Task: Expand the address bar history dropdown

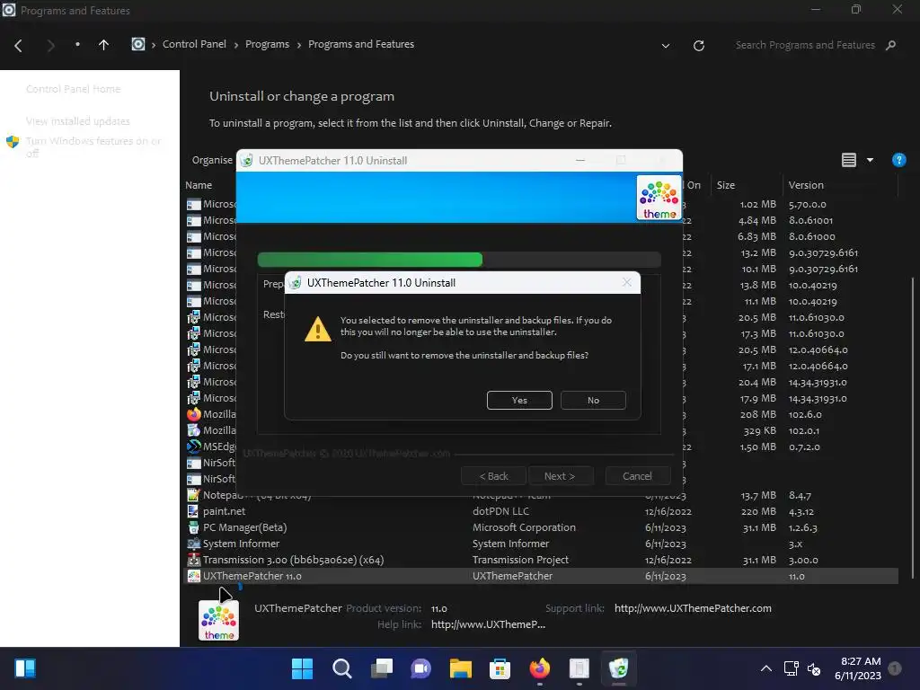Action: point(666,45)
